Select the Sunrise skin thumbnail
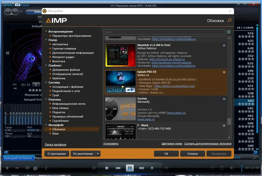262x176 pixels. (121, 109)
